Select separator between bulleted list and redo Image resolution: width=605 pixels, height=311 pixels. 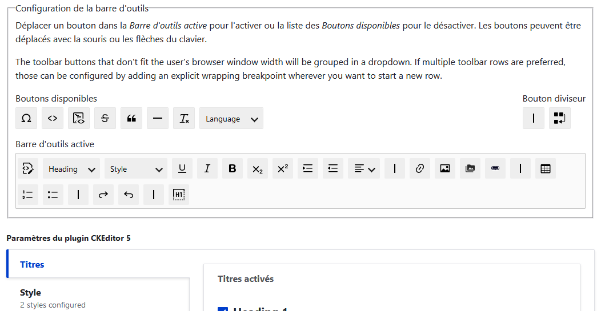pos(78,195)
